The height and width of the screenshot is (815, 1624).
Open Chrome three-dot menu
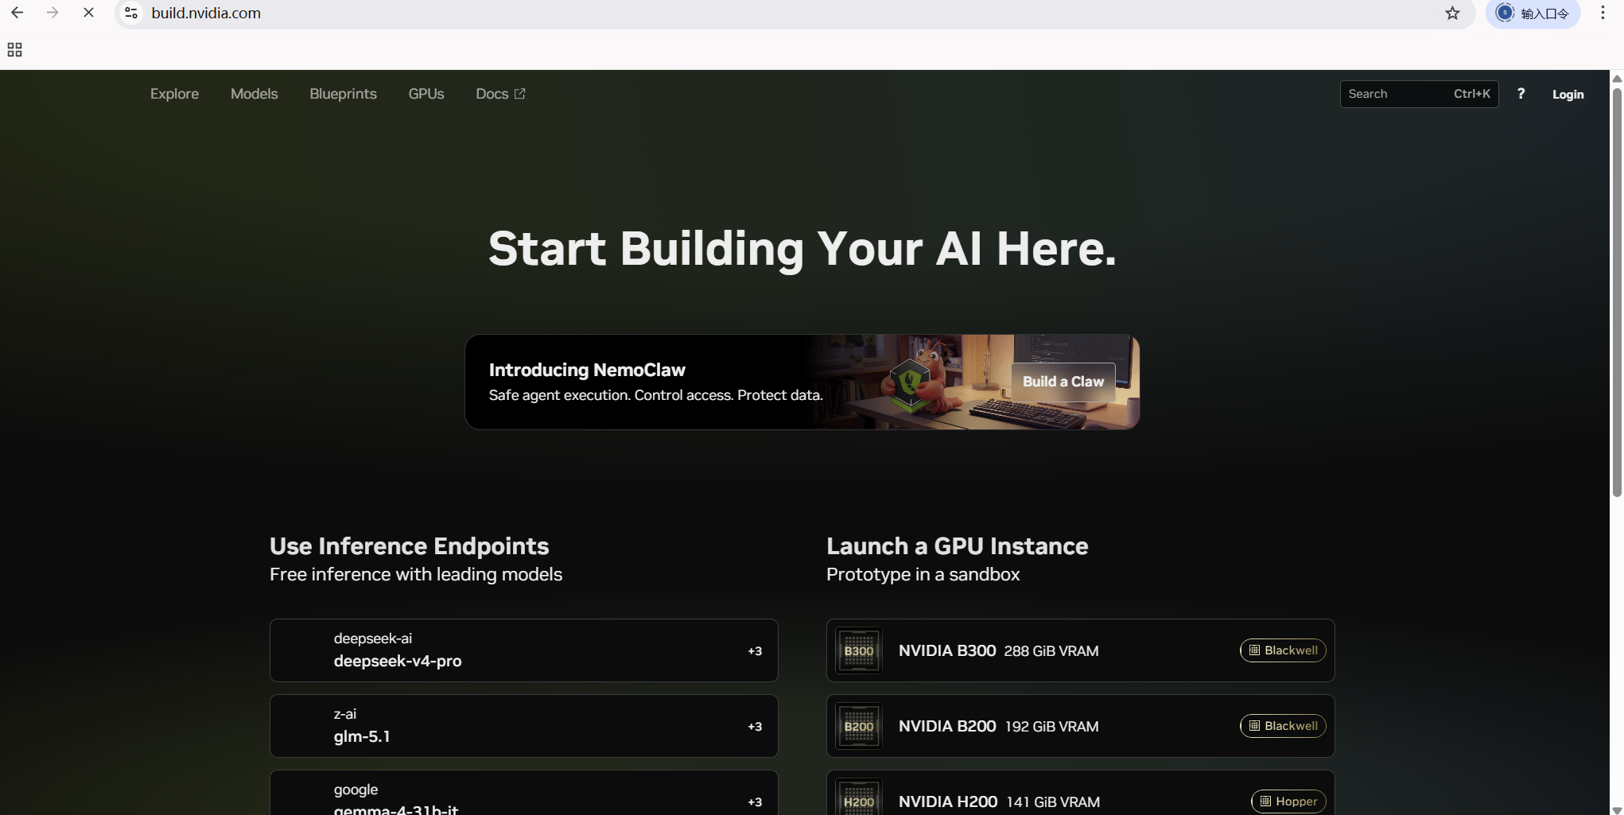click(1603, 13)
